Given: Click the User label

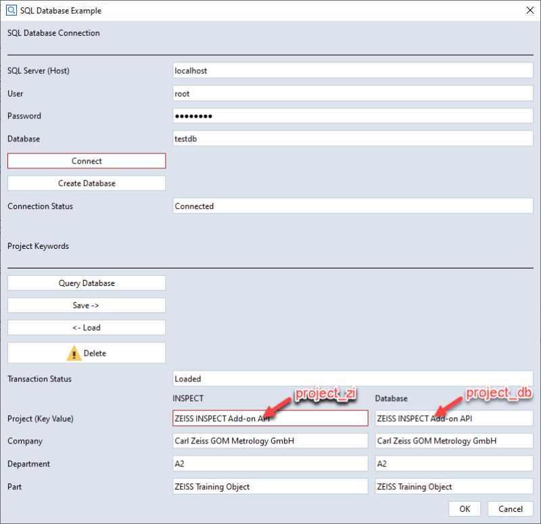Looking at the screenshot, I should tap(15, 93).
